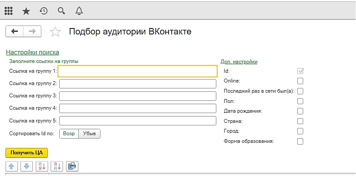Tick the Пол checkbox

300,101
